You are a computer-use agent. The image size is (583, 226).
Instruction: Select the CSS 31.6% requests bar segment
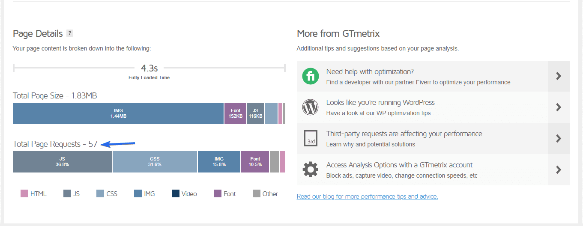tap(155, 162)
